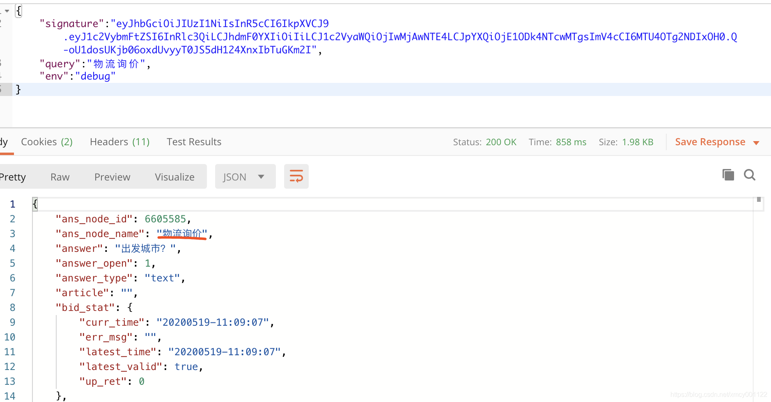Viewport: 771px width, 402px height.
Task: Toggle line wrap in the response viewer
Action: click(296, 176)
